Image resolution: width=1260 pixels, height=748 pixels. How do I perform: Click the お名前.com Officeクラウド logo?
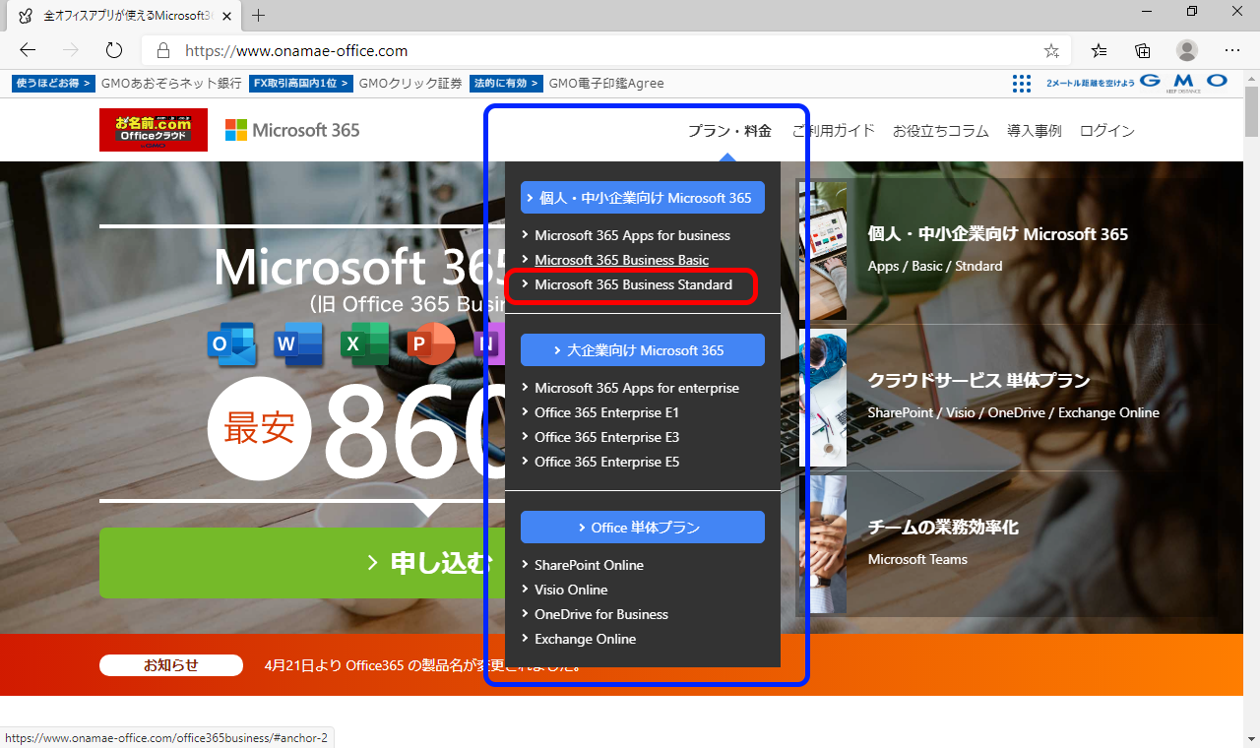pos(154,130)
